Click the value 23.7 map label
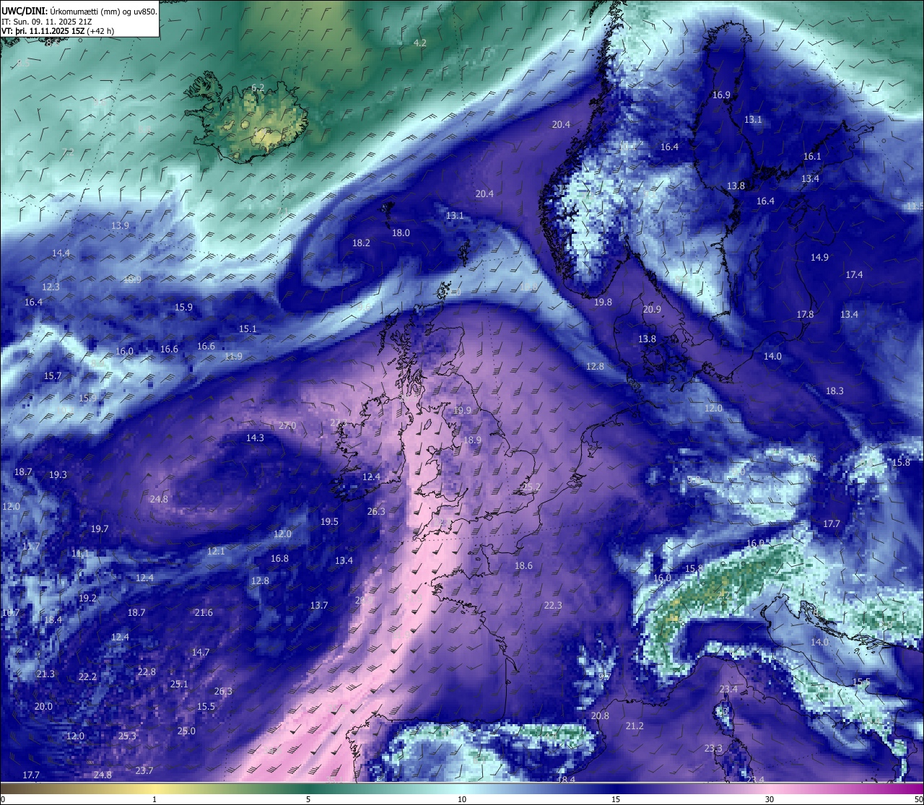The width and height of the screenshot is (924, 805). (x=144, y=770)
